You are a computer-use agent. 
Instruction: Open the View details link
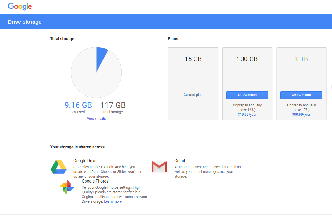click(x=96, y=119)
